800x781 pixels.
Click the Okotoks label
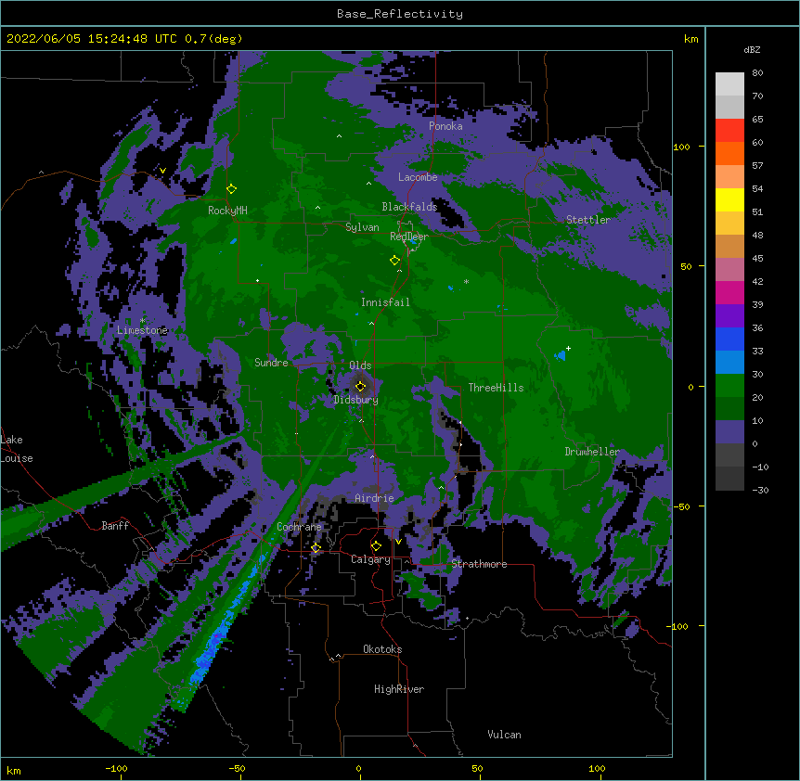(382, 649)
